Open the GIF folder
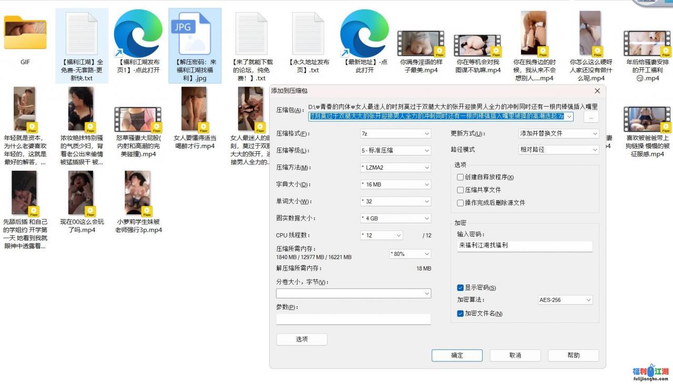The height and width of the screenshot is (385, 673). 25,34
